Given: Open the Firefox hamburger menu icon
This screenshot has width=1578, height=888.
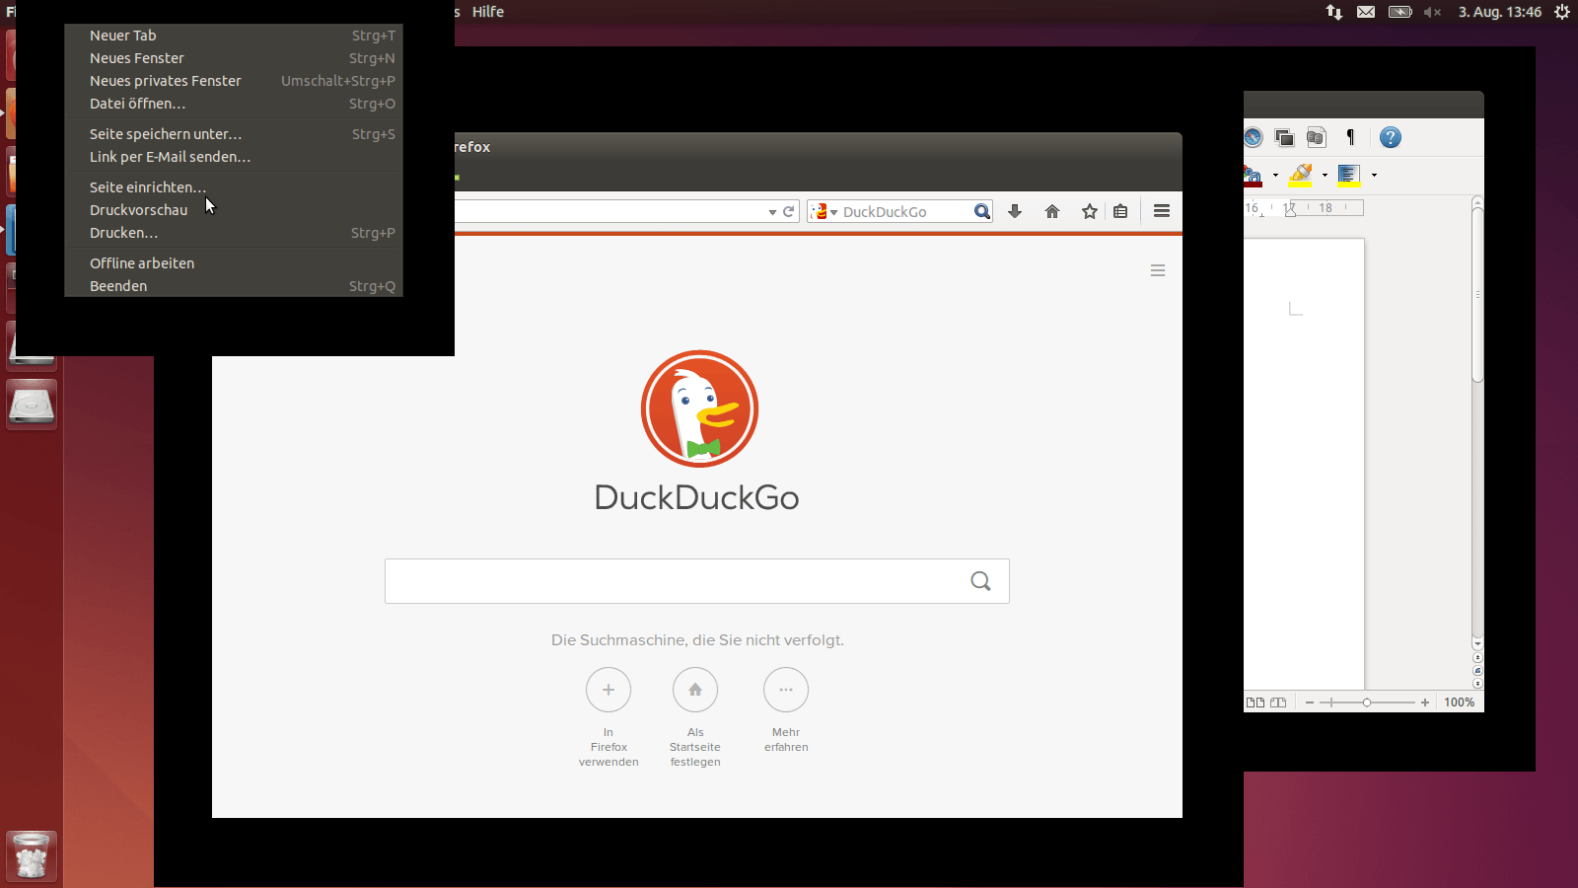Looking at the screenshot, I should tap(1162, 211).
